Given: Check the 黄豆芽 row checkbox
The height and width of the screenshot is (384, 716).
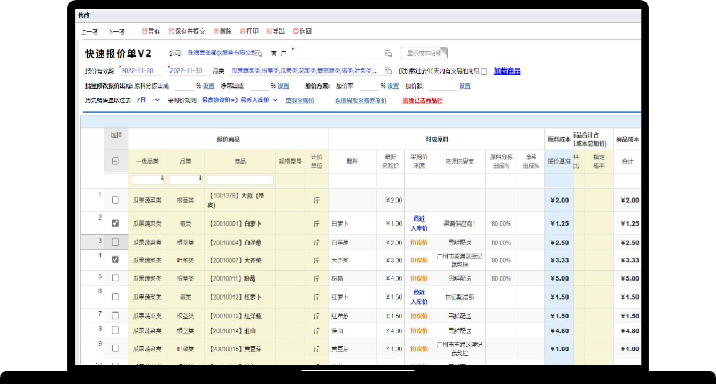Looking at the screenshot, I should pos(115,348).
